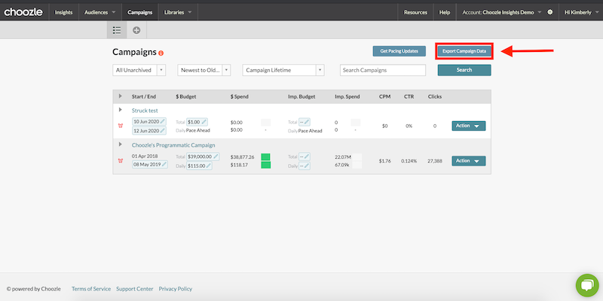The width and height of the screenshot is (603, 301).
Task: Open the Insights menu
Action: coord(63,12)
